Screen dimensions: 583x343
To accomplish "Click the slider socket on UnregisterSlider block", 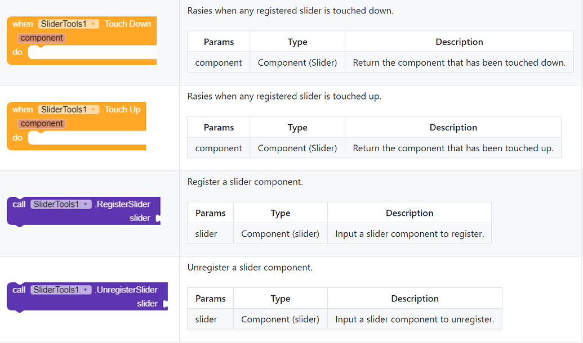I will click(x=164, y=304).
